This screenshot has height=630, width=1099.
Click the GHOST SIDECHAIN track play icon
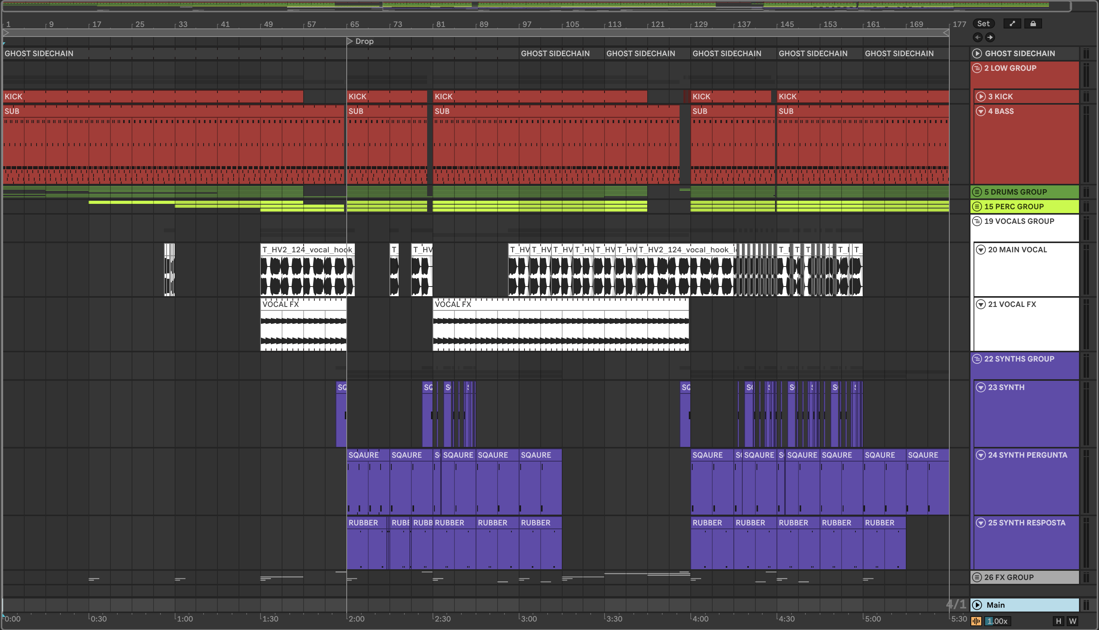click(977, 54)
